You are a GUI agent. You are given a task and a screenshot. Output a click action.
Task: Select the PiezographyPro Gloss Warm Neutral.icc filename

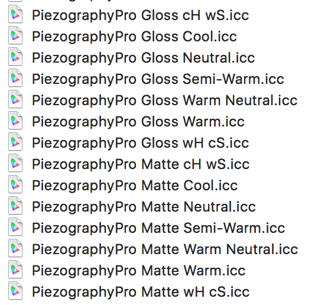165,101
